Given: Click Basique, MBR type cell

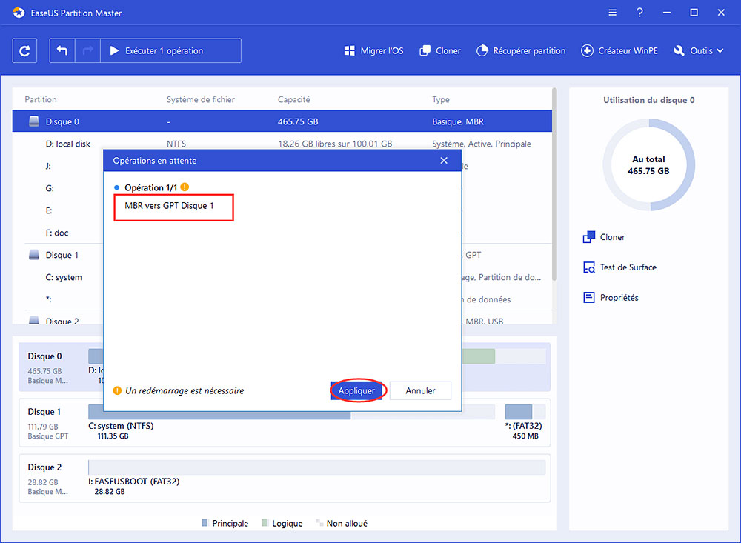Looking at the screenshot, I should tap(458, 121).
